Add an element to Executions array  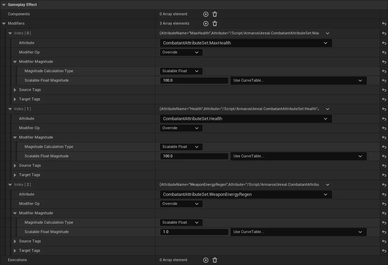pos(205,260)
